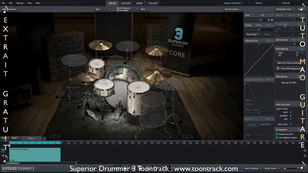Toggle the Use Adjacent Layers checkbox
The image size is (308, 173).
click(x=277, y=137)
